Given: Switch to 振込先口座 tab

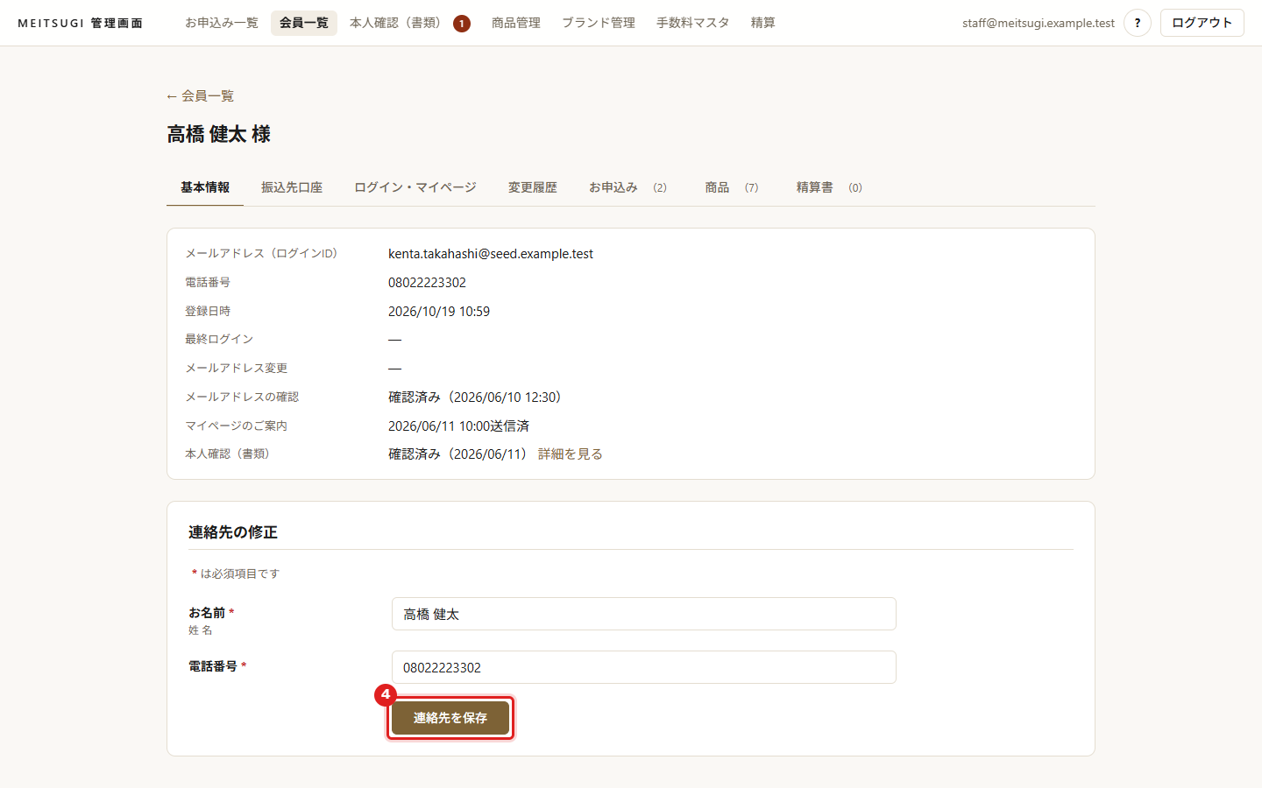Looking at the screenshot, I should 292,187.
